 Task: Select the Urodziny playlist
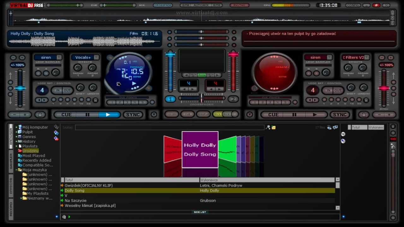point(30,151)
